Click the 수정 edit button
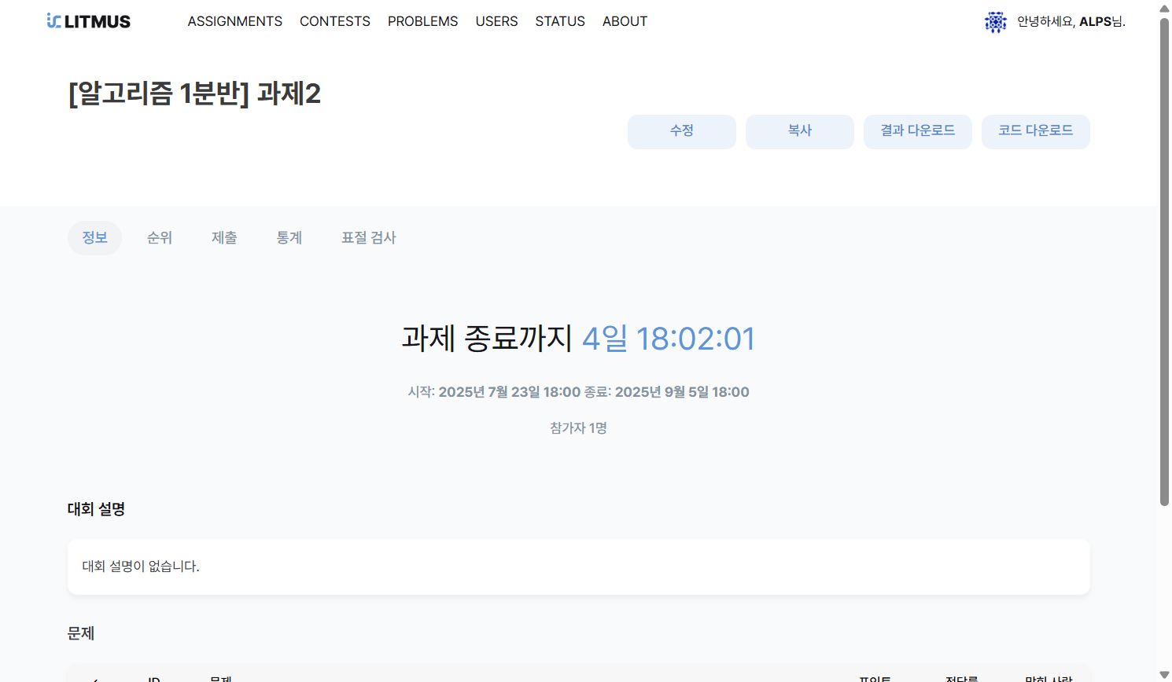This screenshot has width=1172, height=682. click(x=681, y=131)
